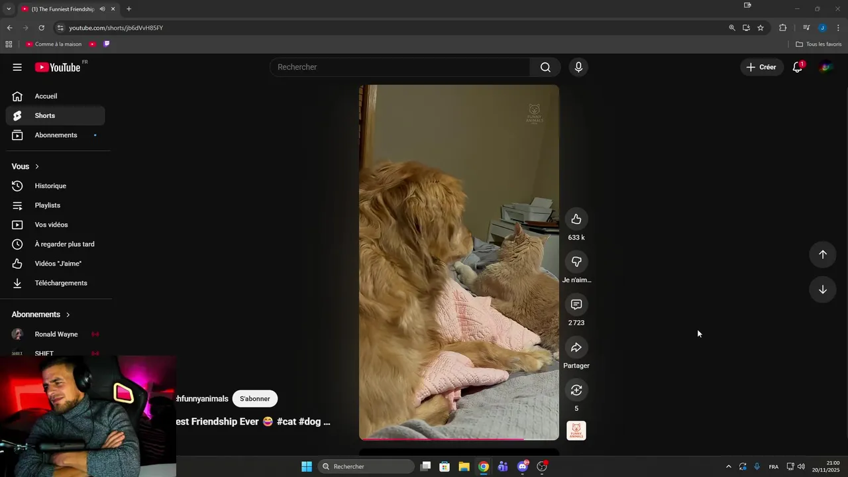
Task: Click the #cat hashtag in the title
Action: 286,421
